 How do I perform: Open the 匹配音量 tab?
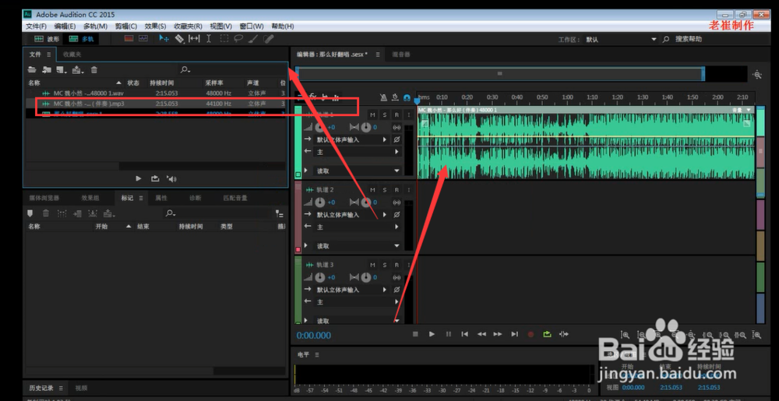pyautogui.click(x=235, y=198)
